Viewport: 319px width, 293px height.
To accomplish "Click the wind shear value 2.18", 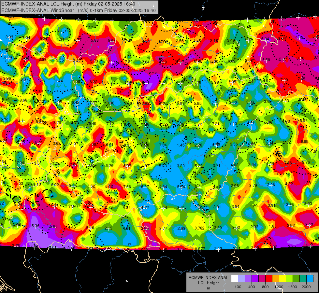I will tap(214, 41).
